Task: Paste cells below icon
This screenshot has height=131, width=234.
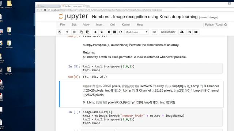Action: (88, 32)
